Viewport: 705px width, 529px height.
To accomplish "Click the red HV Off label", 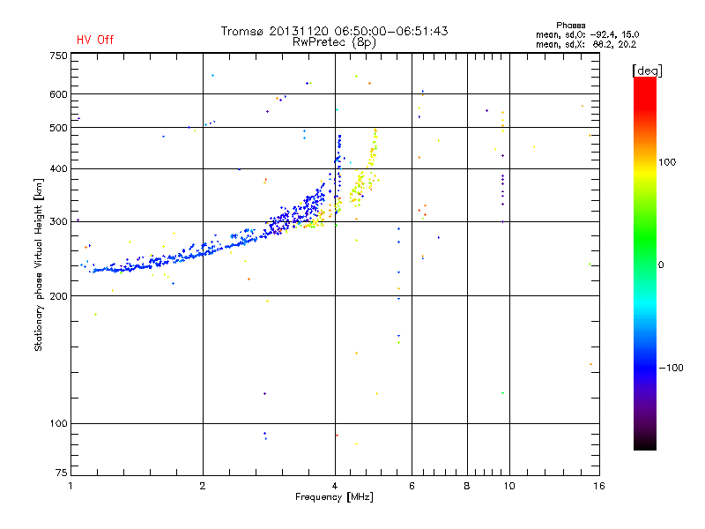I will [95, 40].
